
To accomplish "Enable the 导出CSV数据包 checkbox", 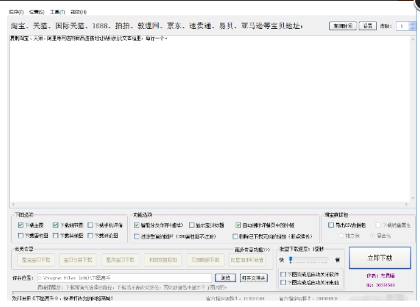I will [x=331, y=225].
